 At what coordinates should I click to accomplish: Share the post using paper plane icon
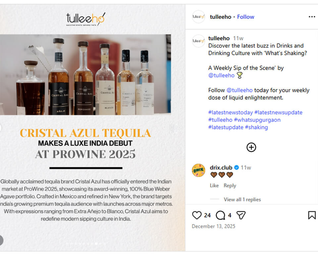241,215
